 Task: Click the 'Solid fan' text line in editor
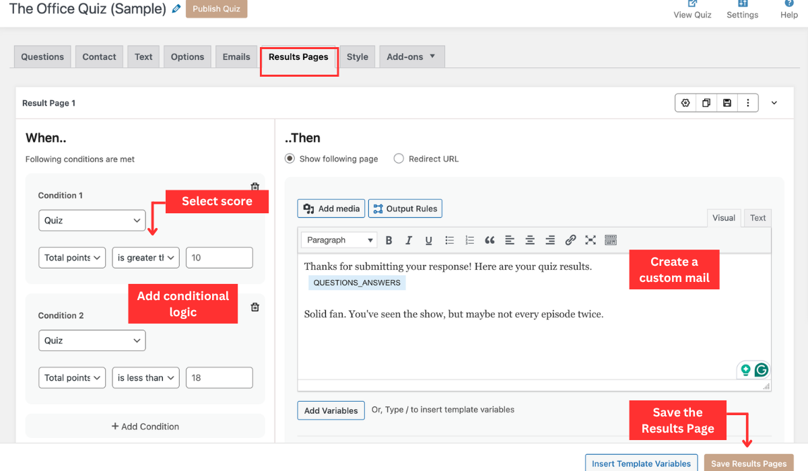[x=454, y=314]
